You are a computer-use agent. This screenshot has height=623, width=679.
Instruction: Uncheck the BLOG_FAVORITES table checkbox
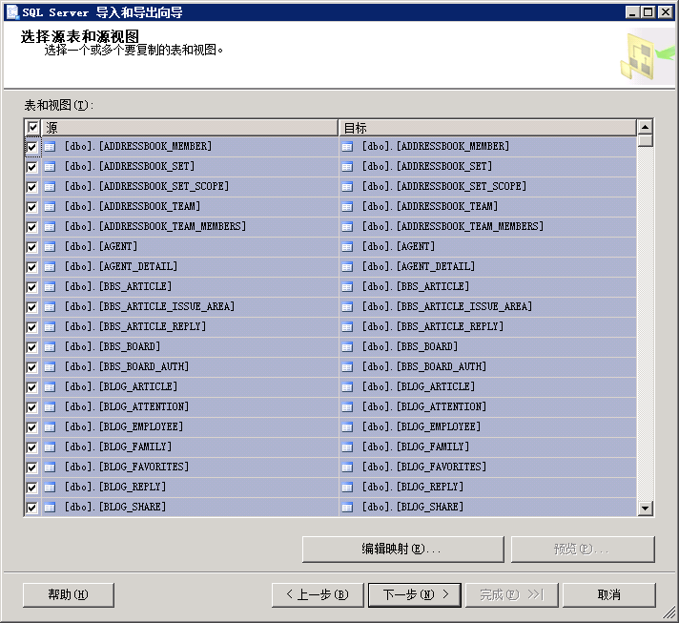pos(32,467)
